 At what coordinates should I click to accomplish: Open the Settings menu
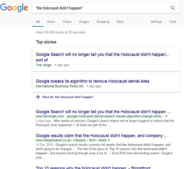(x=156, y=22)
